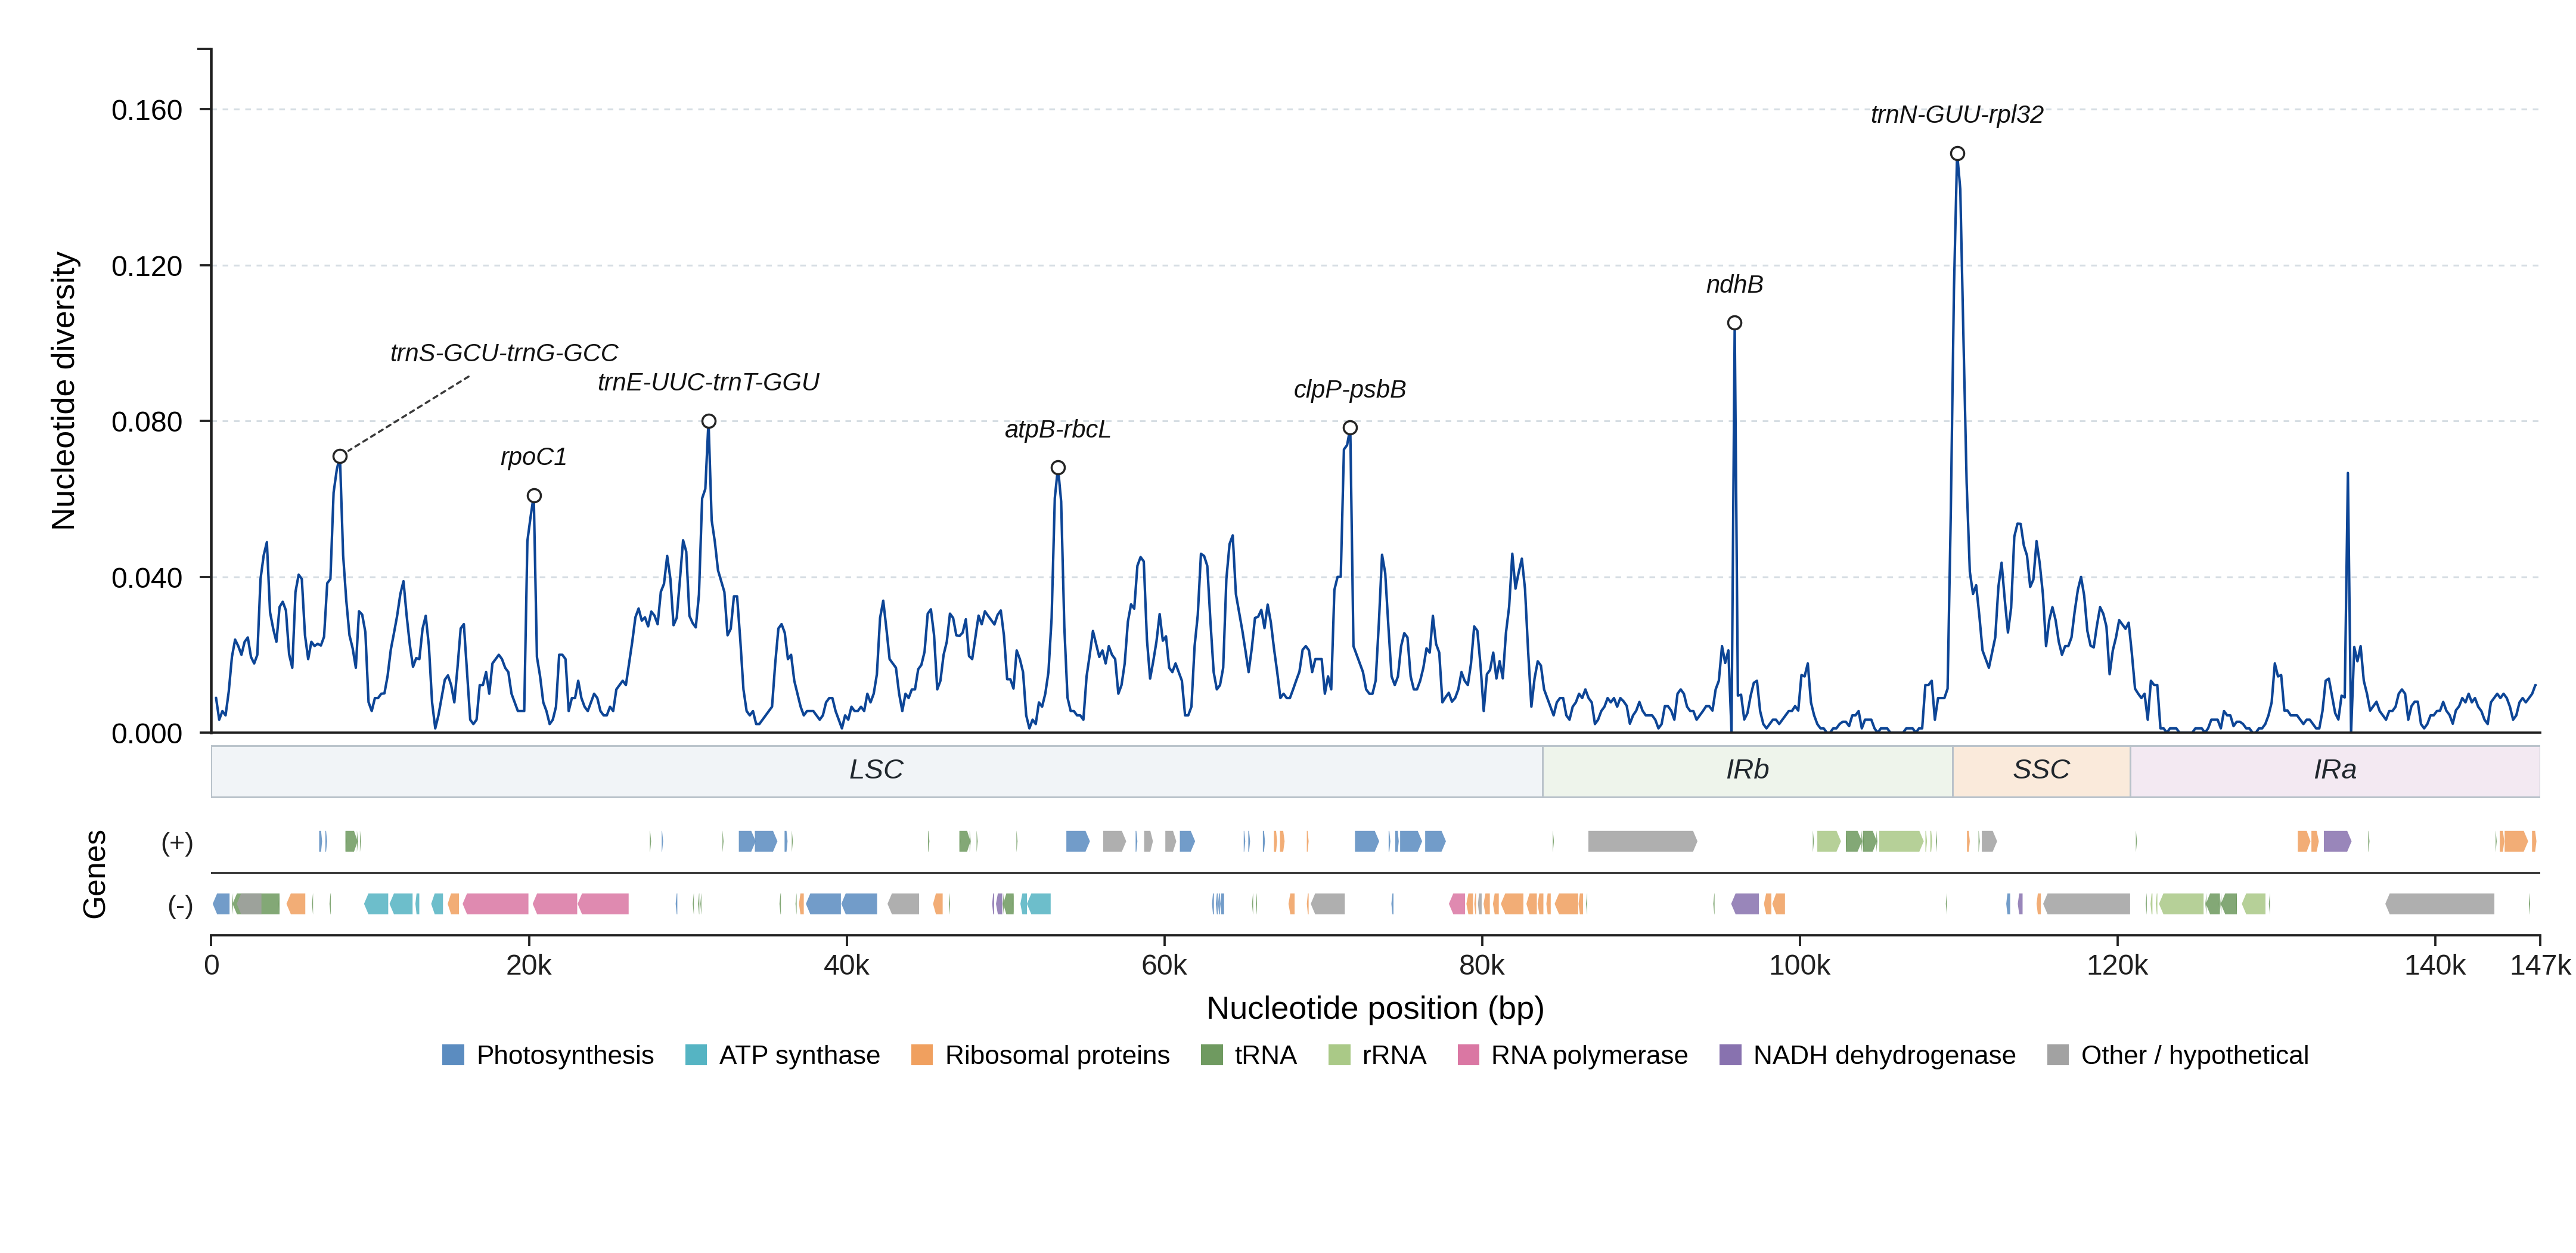
Task: Click the Genes track title
Action: 95,874
